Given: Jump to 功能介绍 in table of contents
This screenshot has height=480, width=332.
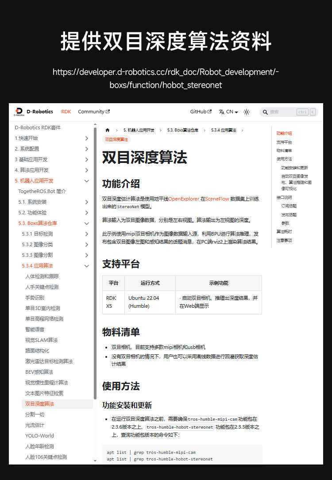Looking at the screenshot, I should (x=284, y=133).
